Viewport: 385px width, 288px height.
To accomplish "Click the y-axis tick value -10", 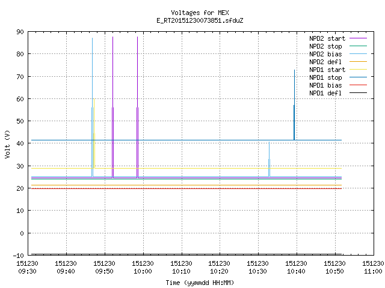I will point(19,256).
